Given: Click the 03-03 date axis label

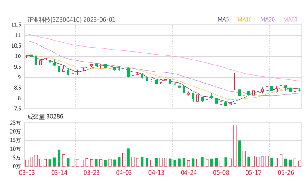Looking at the screenshot, I should tap(27, 172).
